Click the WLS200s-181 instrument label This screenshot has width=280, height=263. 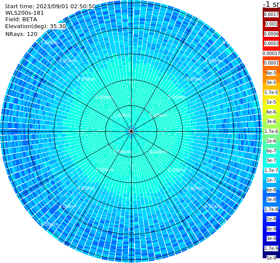point(25,13)
